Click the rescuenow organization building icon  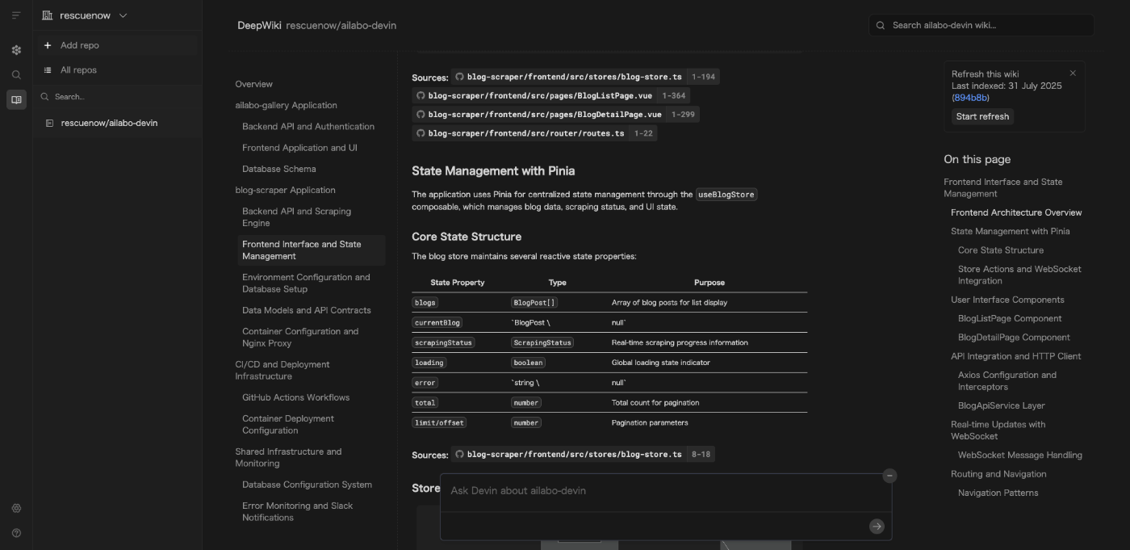tap(47, 15)
